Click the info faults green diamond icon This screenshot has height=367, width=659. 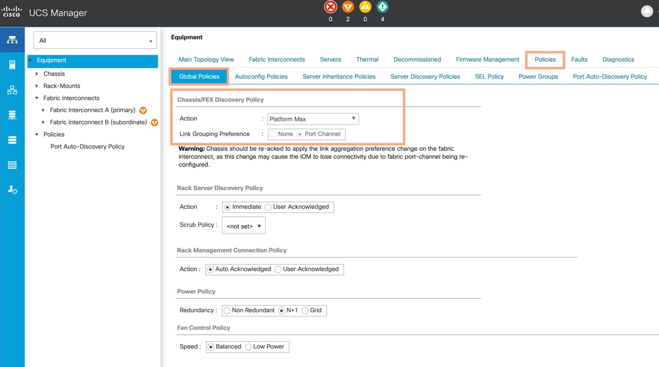382,7
